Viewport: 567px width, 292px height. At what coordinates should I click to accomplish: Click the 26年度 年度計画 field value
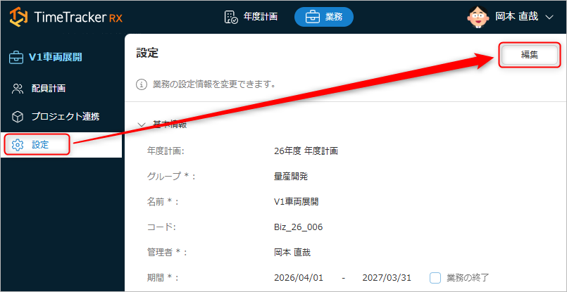point(306,151)
